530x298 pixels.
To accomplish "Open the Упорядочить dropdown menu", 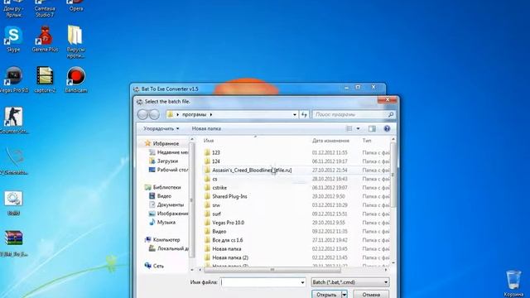I will [x=161, y=129].
